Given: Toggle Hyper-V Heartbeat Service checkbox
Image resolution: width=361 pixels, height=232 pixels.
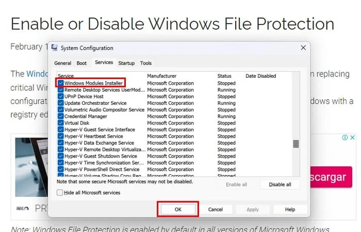Looking at the screenshot, I should (60, 136).
